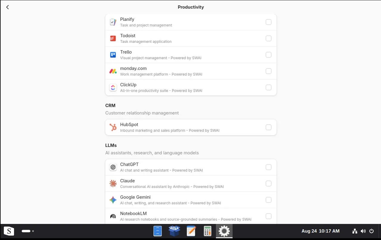Click "Task and project management" description

[x=146, y=25]
